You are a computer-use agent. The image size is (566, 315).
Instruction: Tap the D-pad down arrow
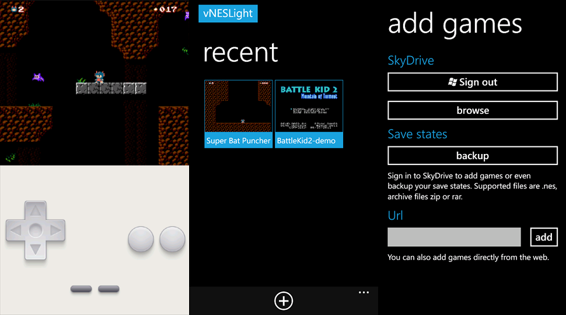point(36,250)
